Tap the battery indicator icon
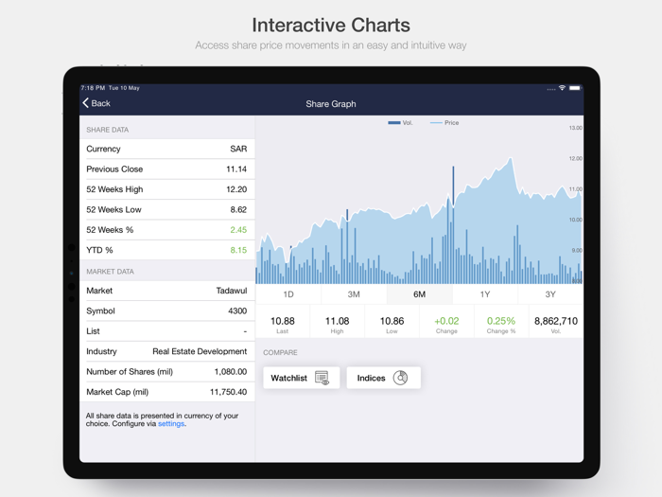Screen dimensions: 662x497 575,88
